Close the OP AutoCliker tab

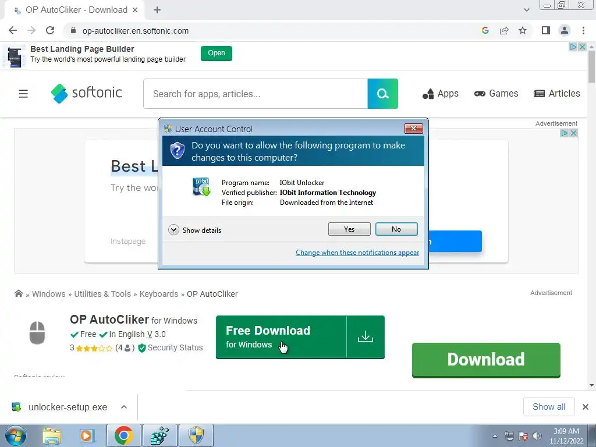point(135,10)
